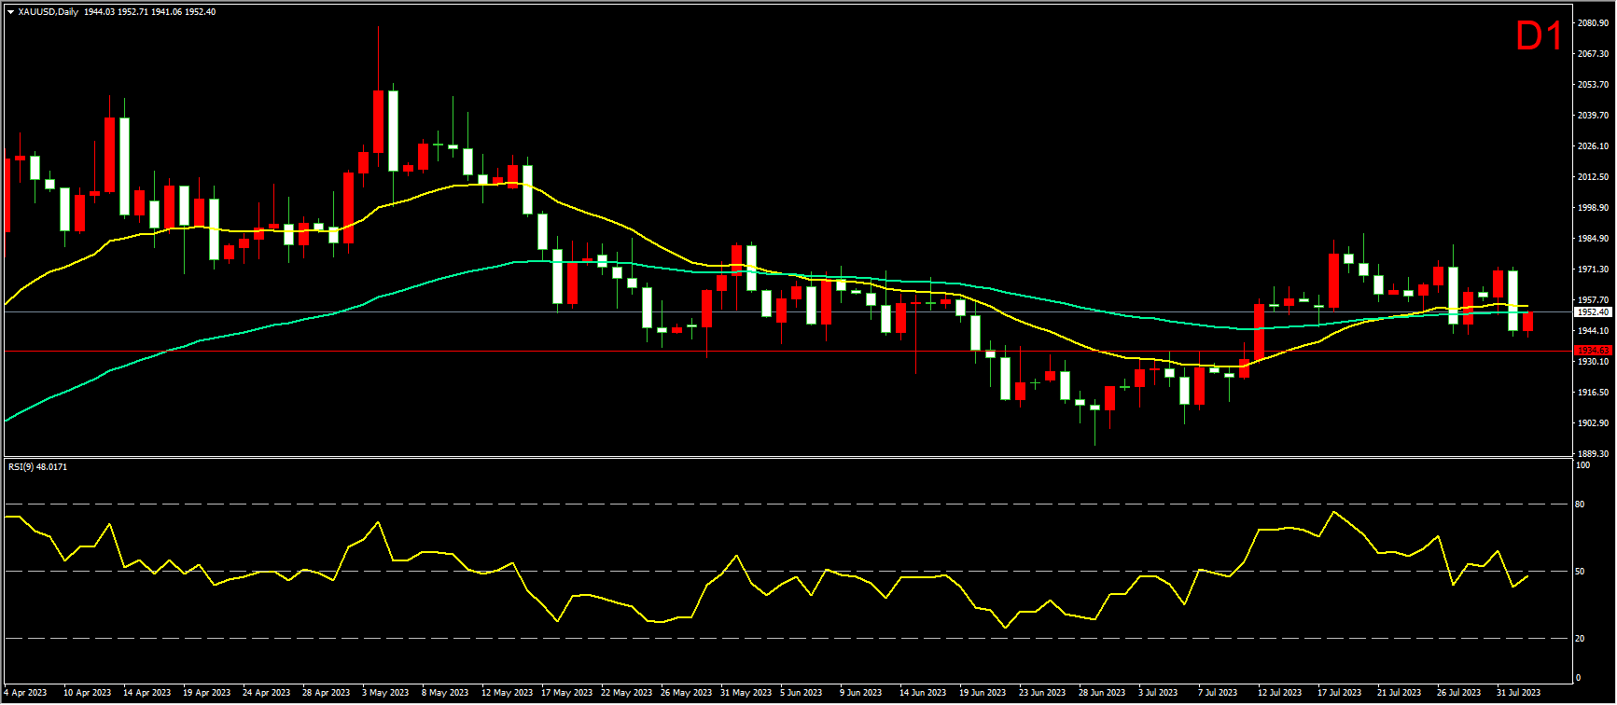The height and width of the screenshot is (705, 1617).
Task: Click the 2026.10 price scale label
Action: pos(1593,146)
